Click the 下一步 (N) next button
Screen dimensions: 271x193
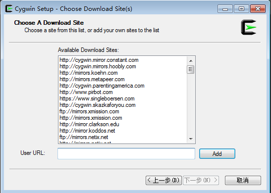(x=201, y=181)
